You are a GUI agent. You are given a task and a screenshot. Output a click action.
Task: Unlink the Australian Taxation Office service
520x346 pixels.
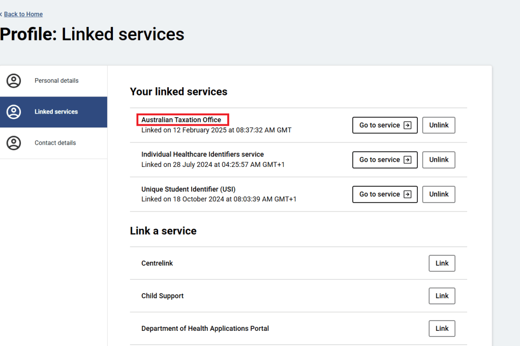coord(439,125)
